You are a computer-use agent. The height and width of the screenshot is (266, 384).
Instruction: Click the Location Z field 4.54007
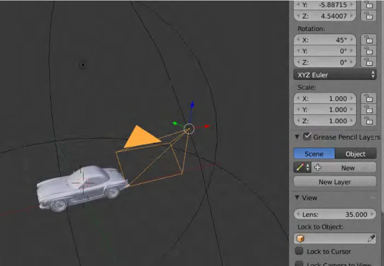[x=325, y=16]
